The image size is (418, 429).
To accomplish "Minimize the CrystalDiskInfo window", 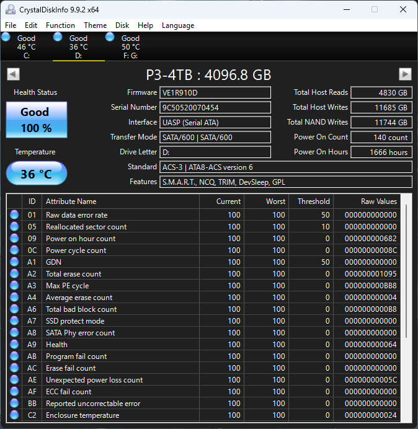I will point(347,9).
